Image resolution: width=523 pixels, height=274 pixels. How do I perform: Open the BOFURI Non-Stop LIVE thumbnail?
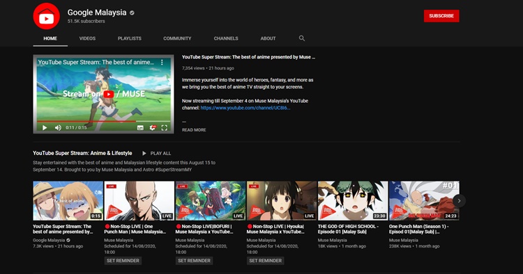tap(210, 200)
